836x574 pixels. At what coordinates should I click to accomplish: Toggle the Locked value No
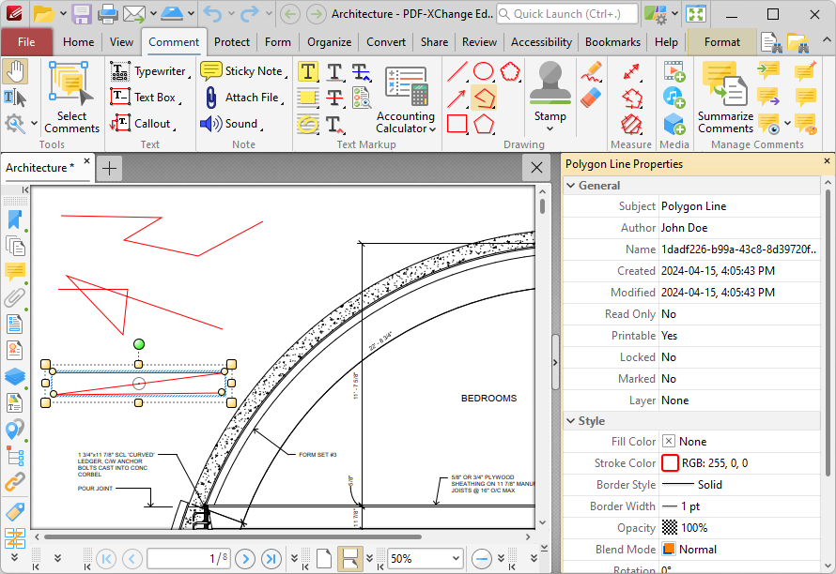tap(669, 357)
